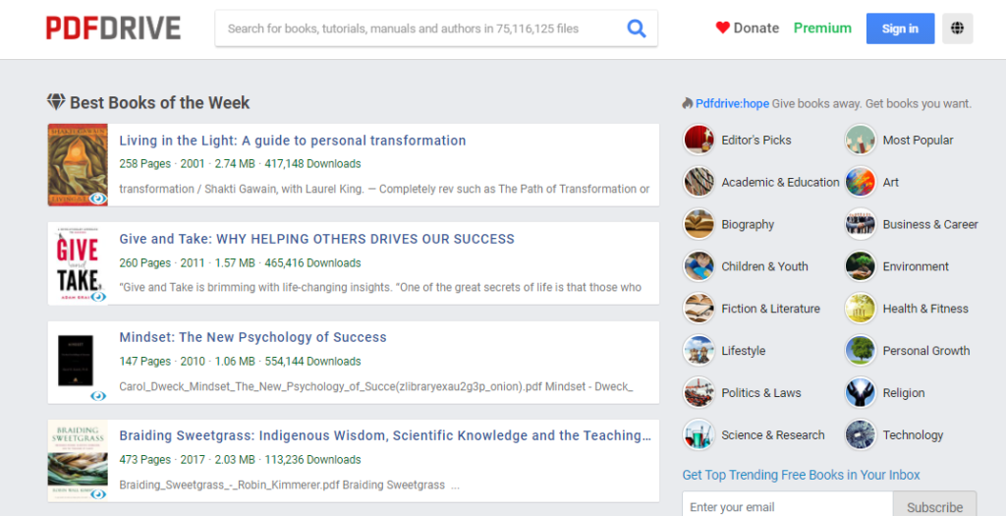Open the Editor's Picks category icon

pos(699,140)
